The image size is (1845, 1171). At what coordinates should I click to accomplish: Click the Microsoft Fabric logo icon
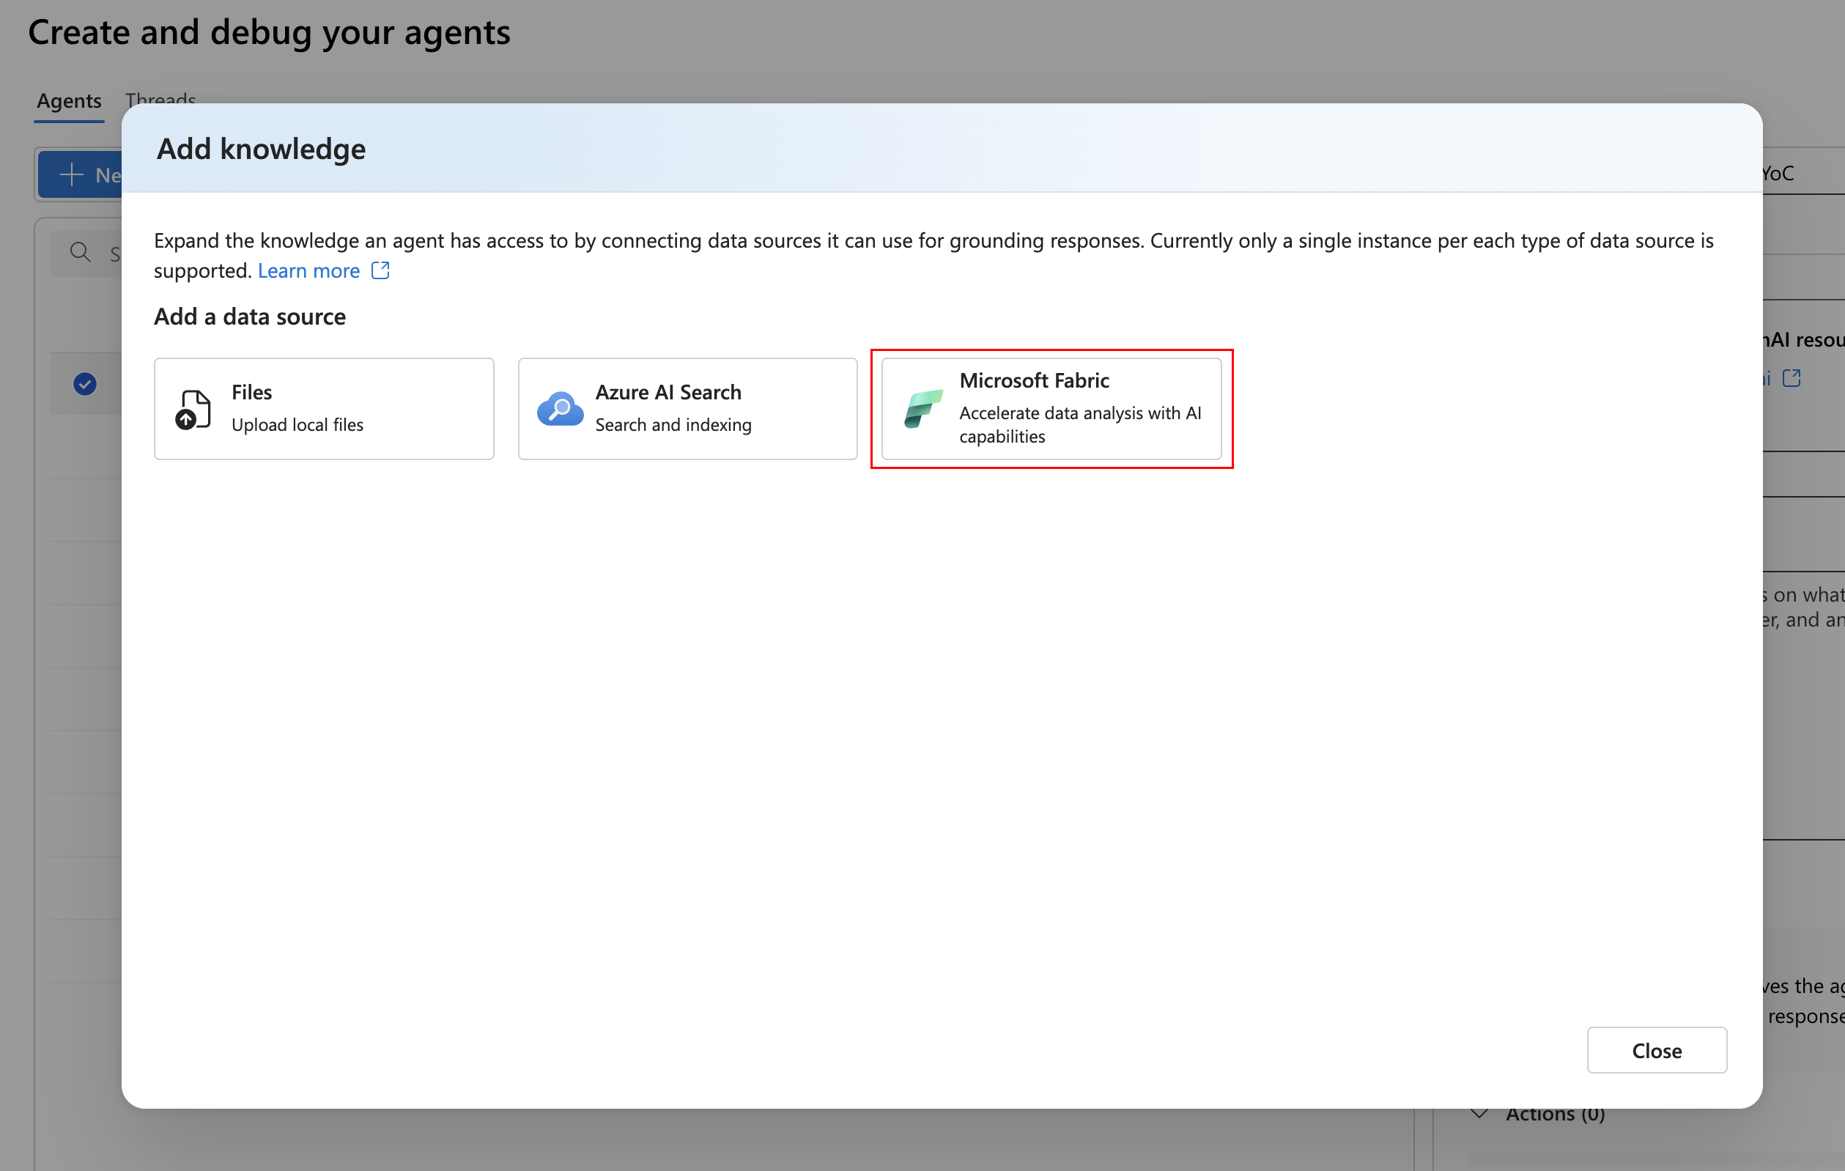coord(922,408)
